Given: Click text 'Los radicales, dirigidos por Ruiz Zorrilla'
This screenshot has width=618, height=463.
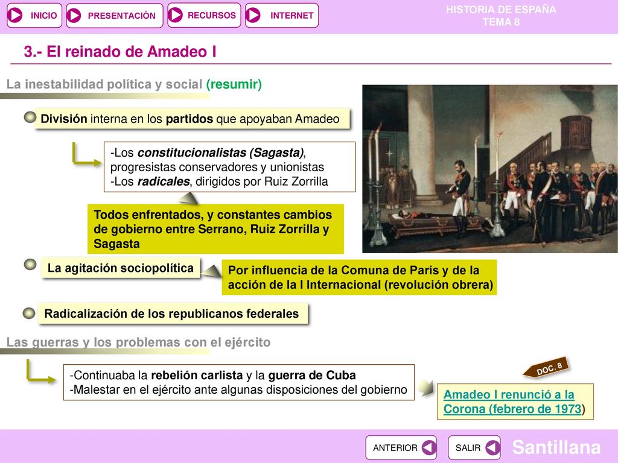Looking at the screenshot, I should (x=219, y=181).
